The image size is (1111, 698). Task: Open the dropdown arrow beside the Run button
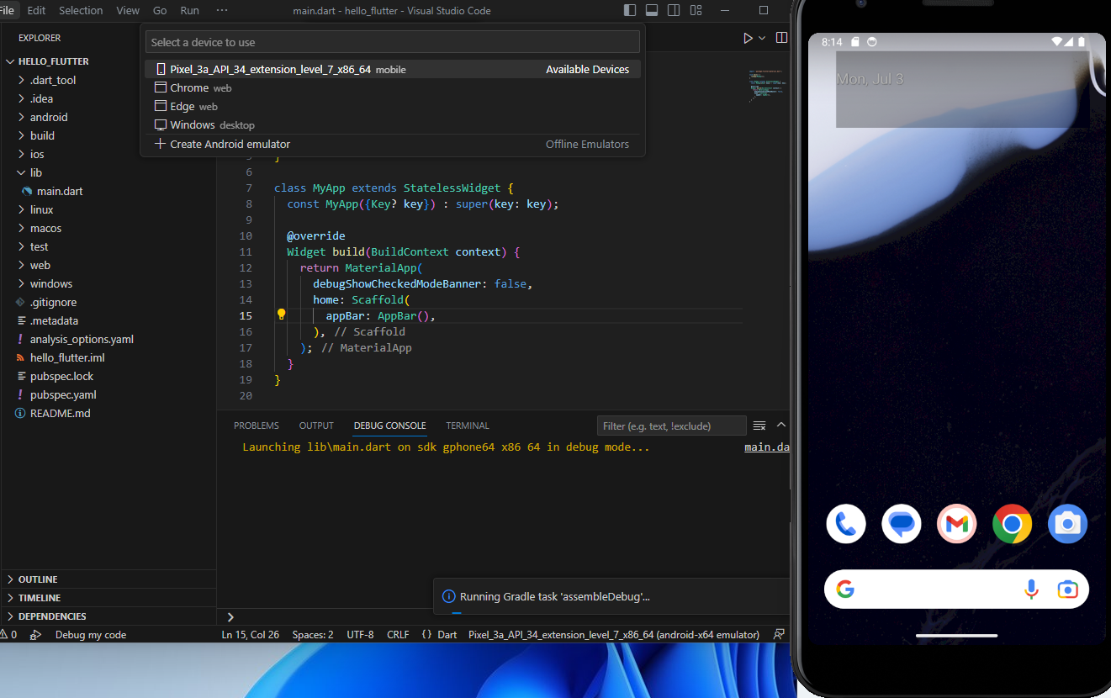(762, 38)
